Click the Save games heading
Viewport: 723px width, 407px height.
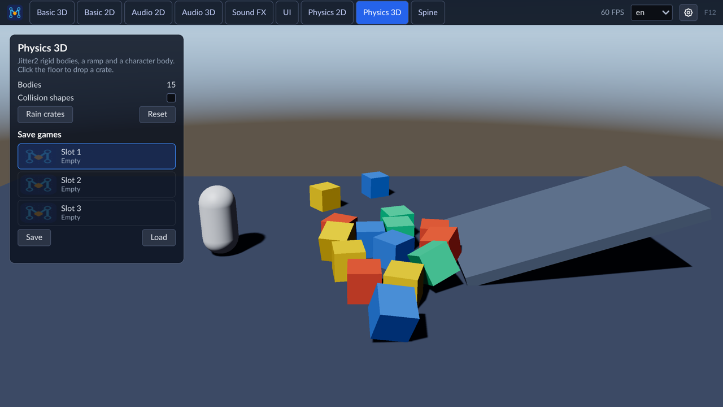40,135
